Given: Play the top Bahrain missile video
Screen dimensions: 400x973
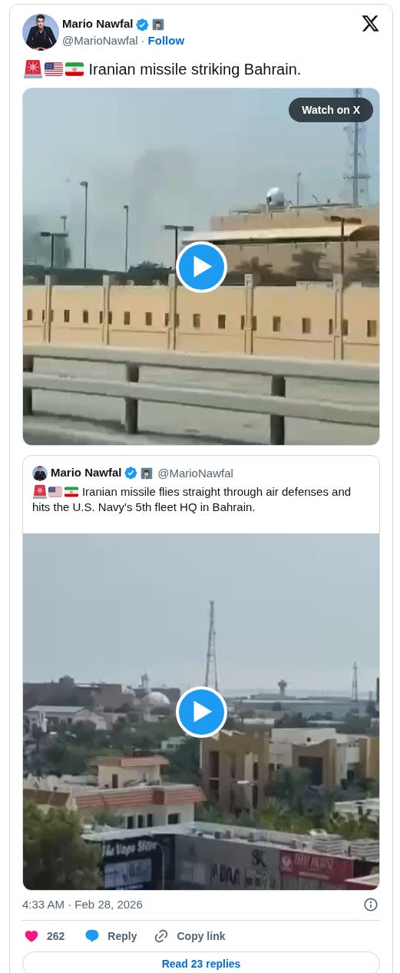Looking at the screenshot, I should point(201,267).
